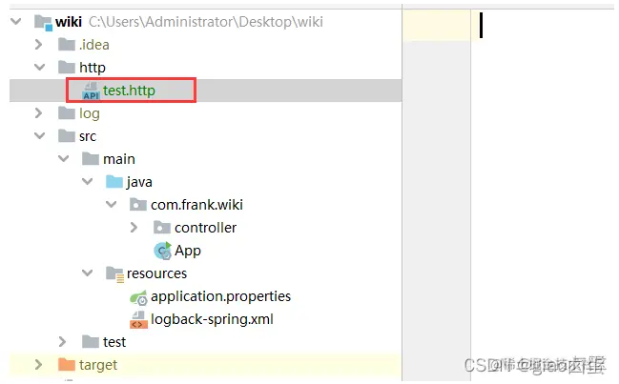Click the wiki project module icon
619x384 pixels.
click(x=43, y=22)
